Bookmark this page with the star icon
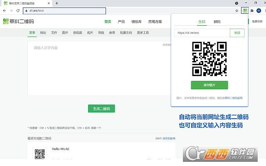The image size is (266, 166). 237,11
